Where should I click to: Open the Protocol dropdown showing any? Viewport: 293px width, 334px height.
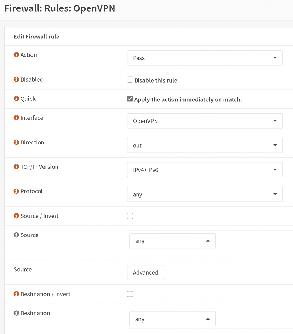point(205,194)
